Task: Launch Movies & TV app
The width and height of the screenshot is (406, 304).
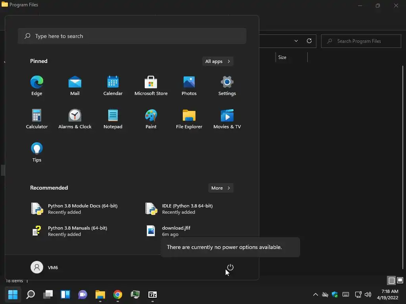Action: pyautogui.click(x=227, y=119)
